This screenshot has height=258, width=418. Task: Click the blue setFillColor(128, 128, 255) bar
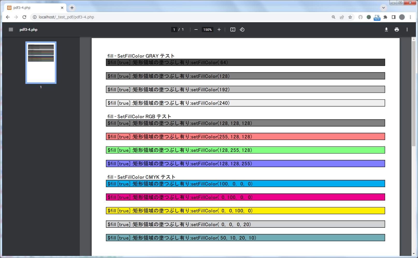click(x=246, y=164)
